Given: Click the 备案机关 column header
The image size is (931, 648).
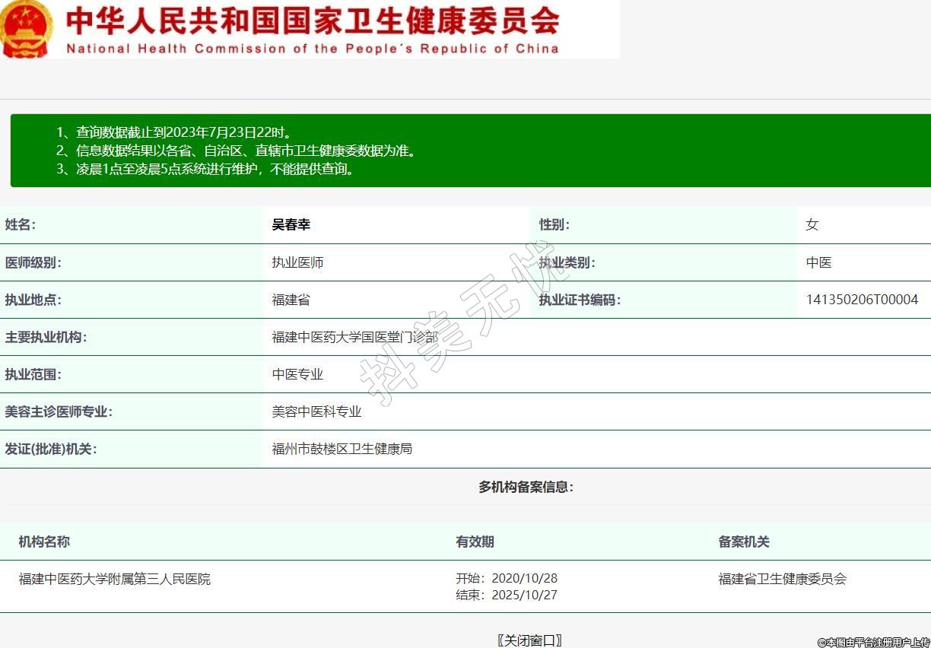Looking at the screenshot, I should tap(744, 542).
